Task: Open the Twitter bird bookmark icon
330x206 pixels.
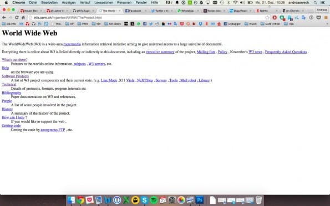Action: tap(151, 24)
